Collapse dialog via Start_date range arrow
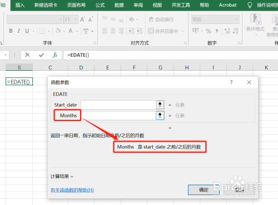278x205 pixels. point(160,105)
